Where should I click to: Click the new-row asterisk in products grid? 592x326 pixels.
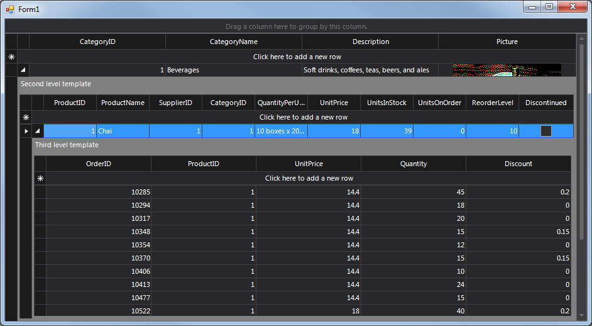(x=26, y=117)
